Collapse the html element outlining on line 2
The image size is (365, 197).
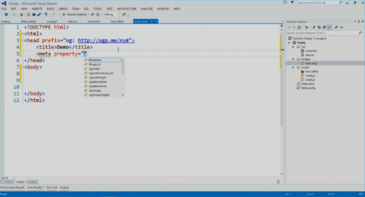point(22,34)
